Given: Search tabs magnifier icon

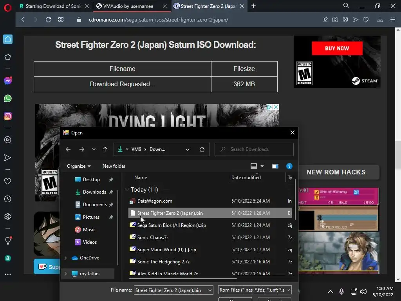Looking at the screenshot, I should [x=346, y=5].
